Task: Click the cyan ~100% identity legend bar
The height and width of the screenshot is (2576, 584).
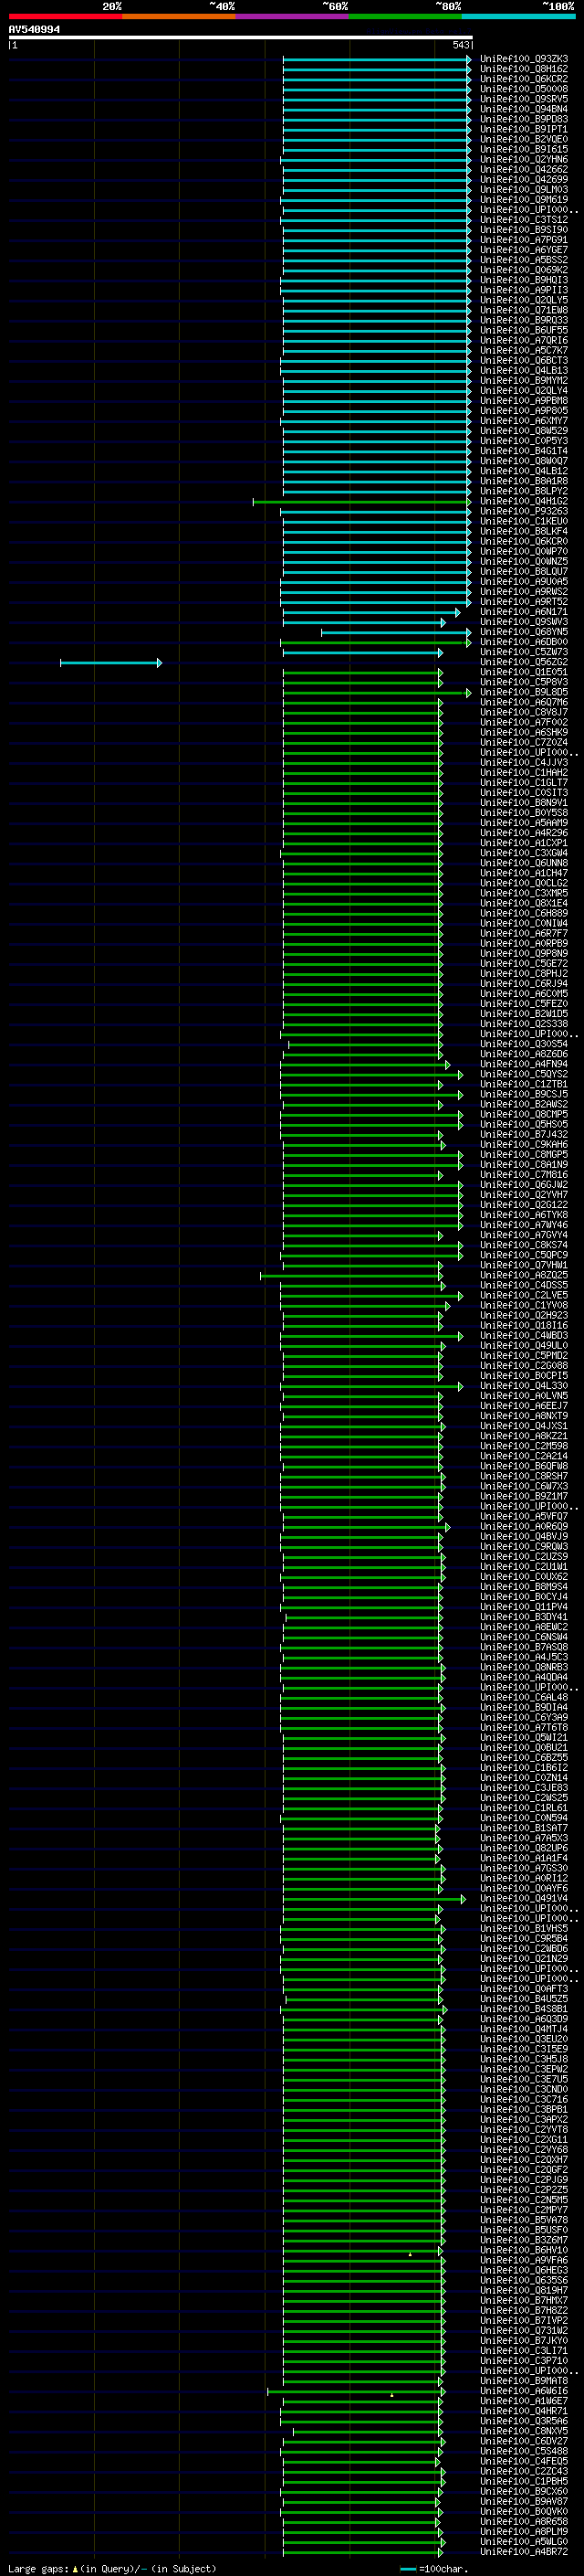Action: tap(518, 16)
